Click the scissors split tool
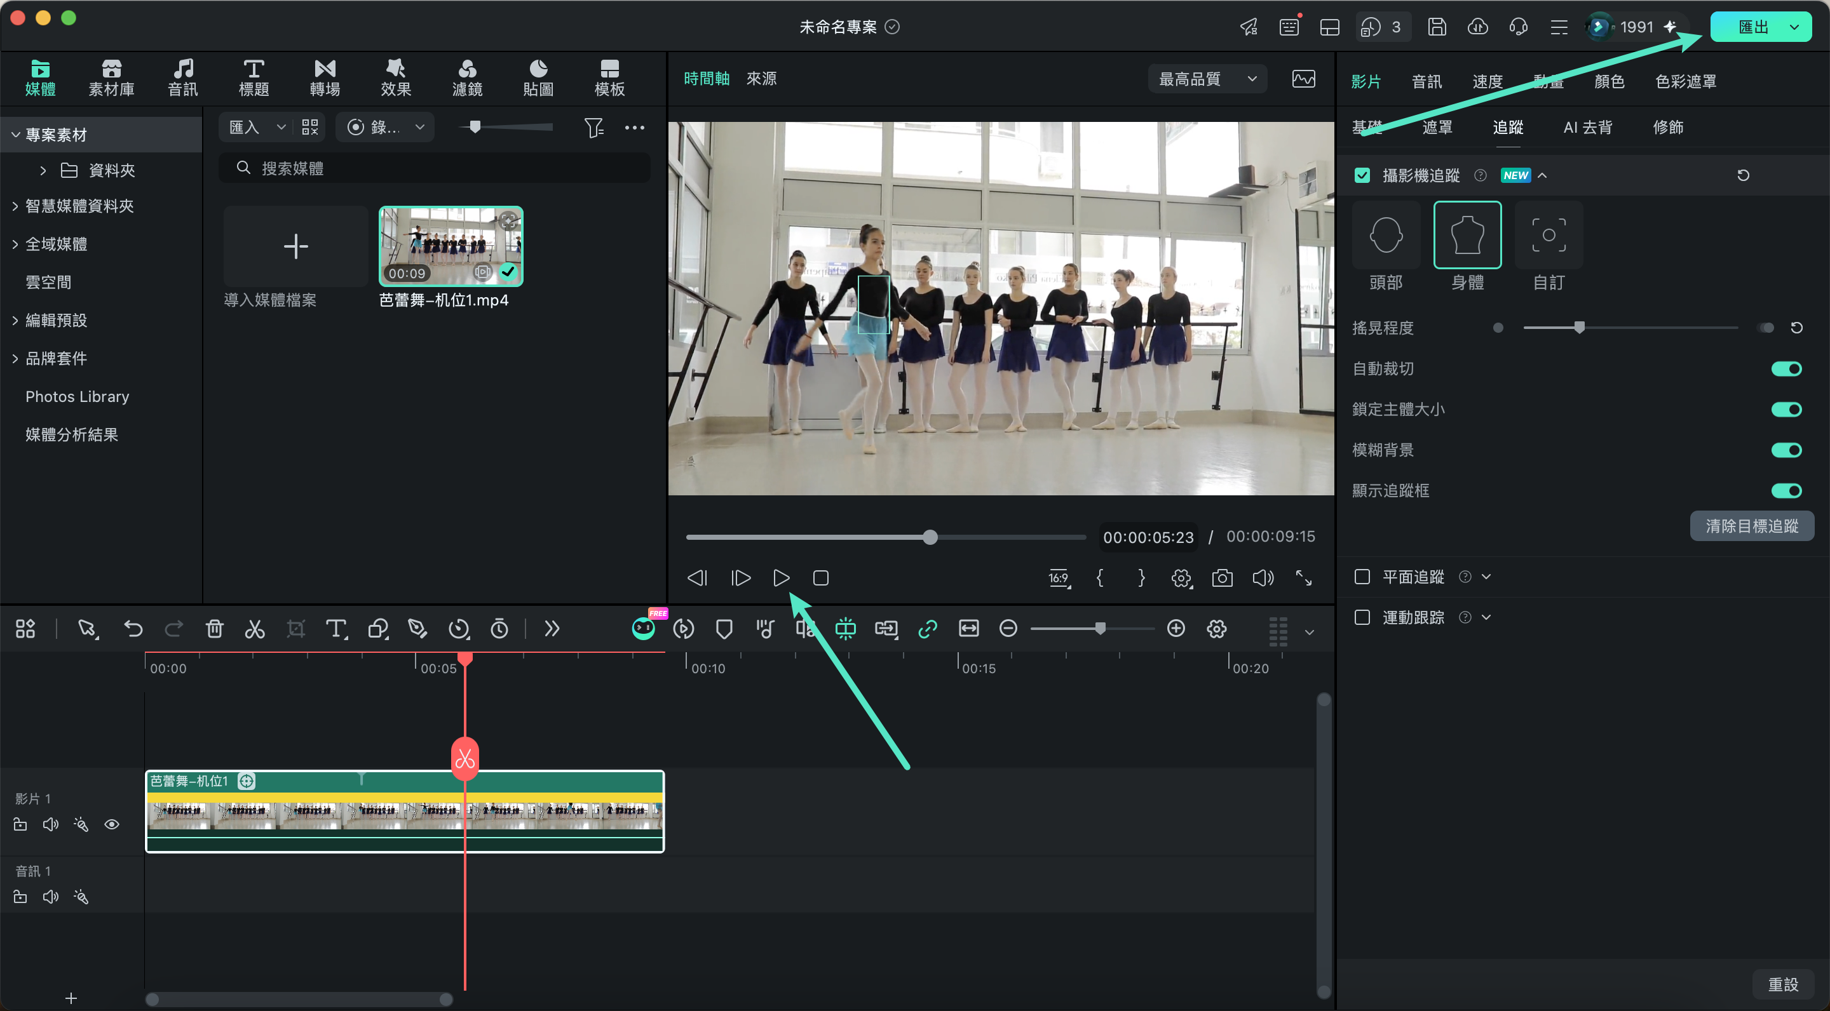Viewport: 1830px width, 1011px height. coord(254,628)
